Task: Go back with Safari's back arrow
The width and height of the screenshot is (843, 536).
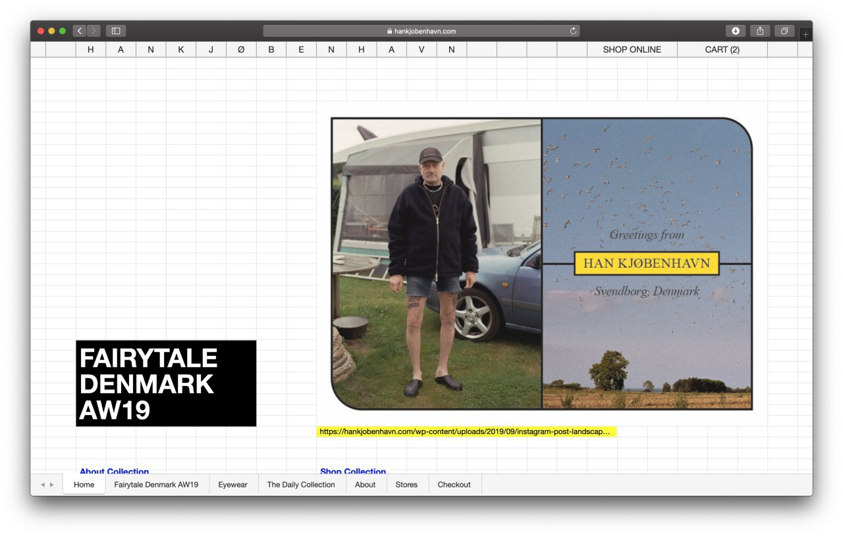Action: coord(80,31)
